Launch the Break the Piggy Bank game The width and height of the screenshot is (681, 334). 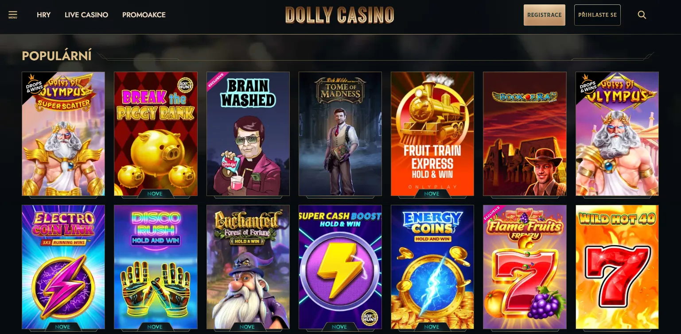tap(156, 134)
